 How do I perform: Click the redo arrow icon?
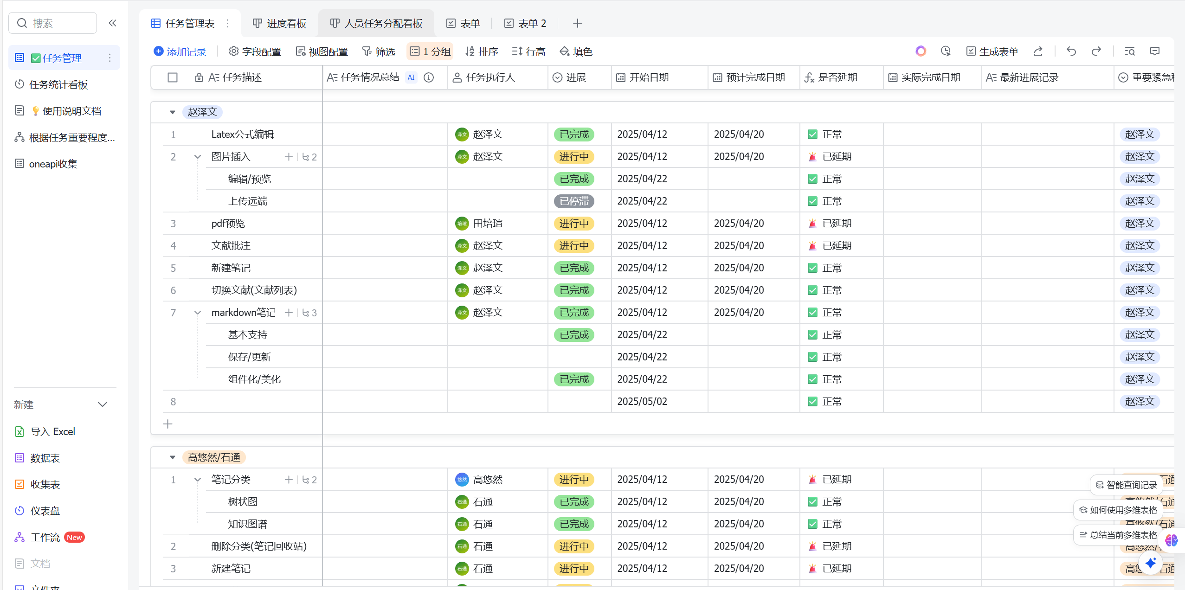coord(1096,51)
